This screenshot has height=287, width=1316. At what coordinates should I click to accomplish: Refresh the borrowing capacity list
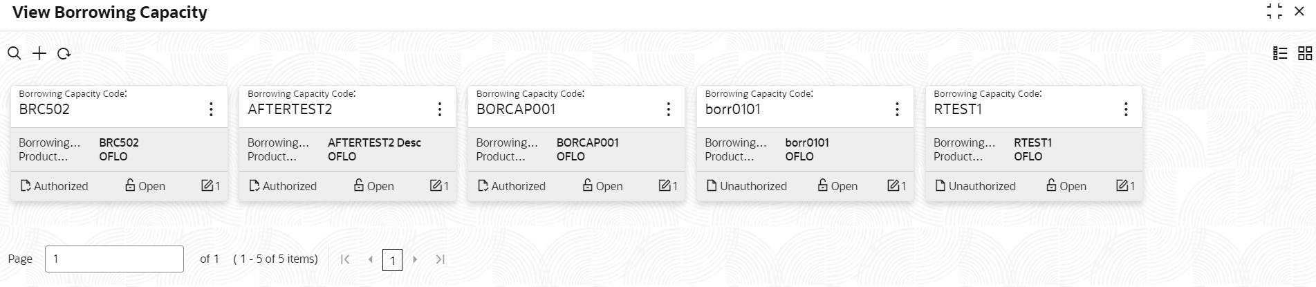pyautogui.click(x=64, y=53)
